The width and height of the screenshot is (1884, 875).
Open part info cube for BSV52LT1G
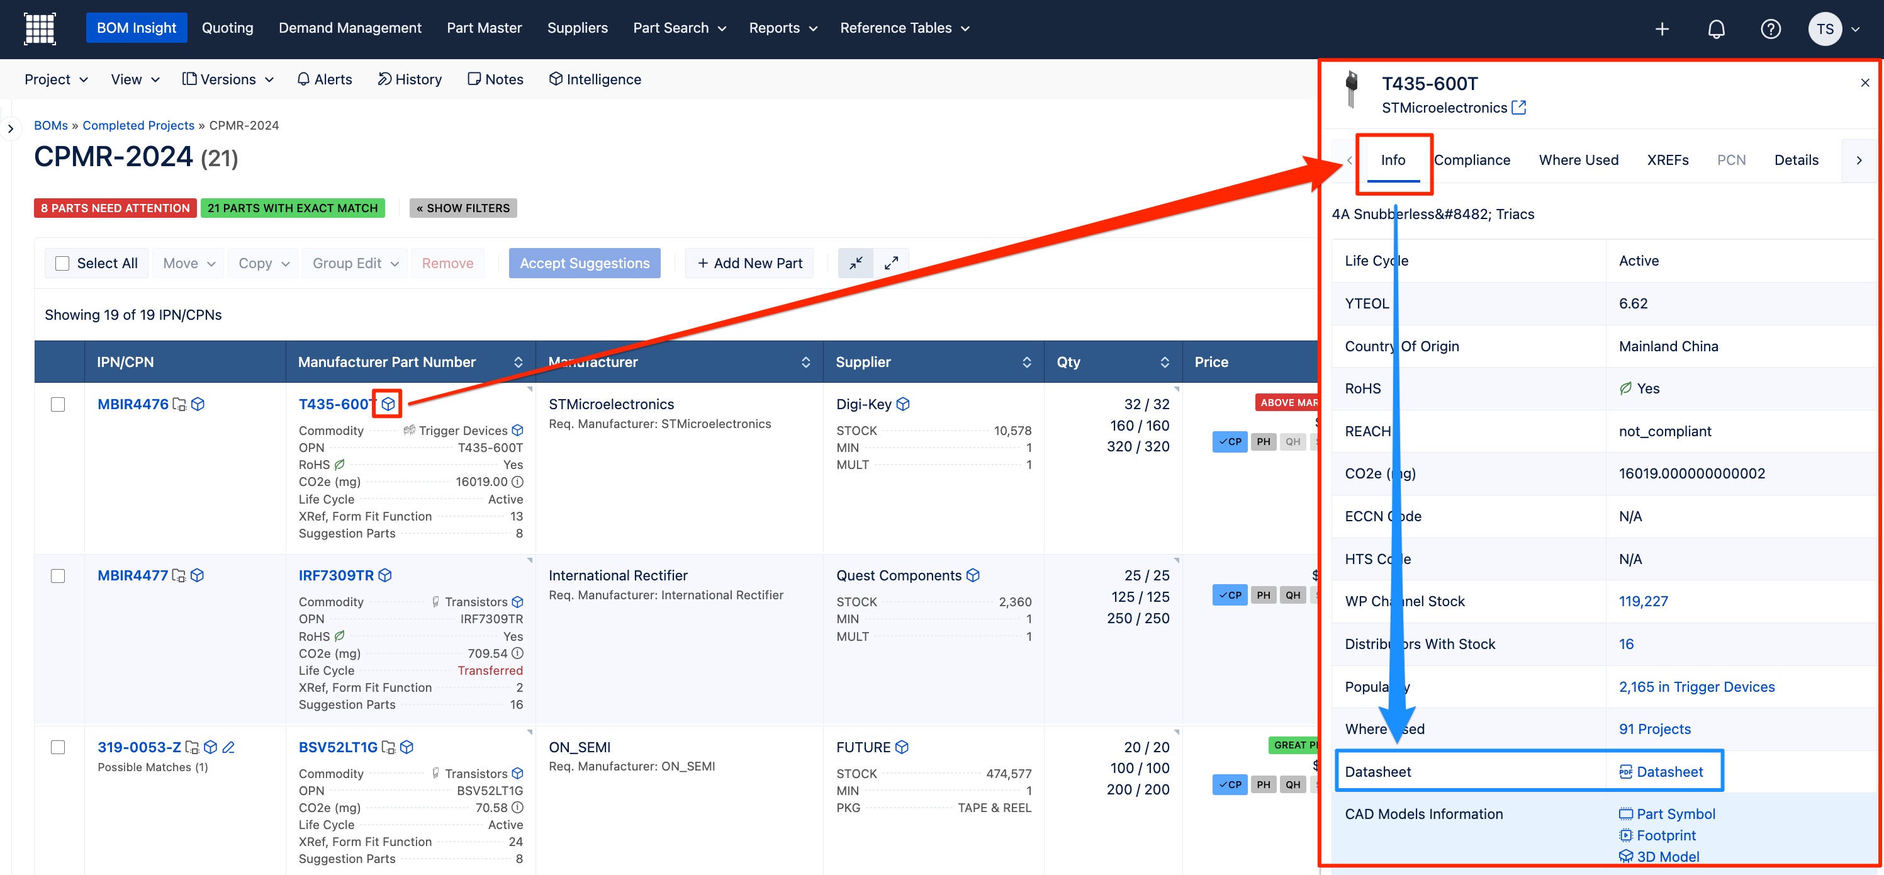coord(407,746)
